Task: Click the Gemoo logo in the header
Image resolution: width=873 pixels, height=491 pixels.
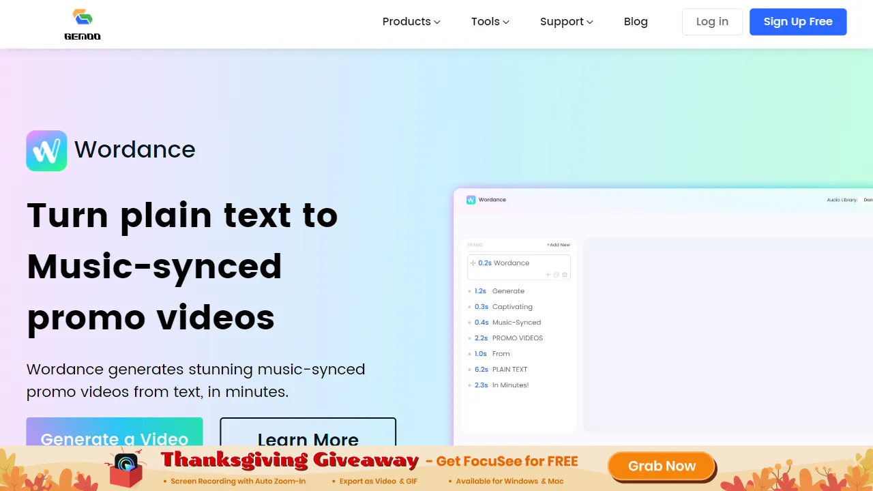Action: 83,25
